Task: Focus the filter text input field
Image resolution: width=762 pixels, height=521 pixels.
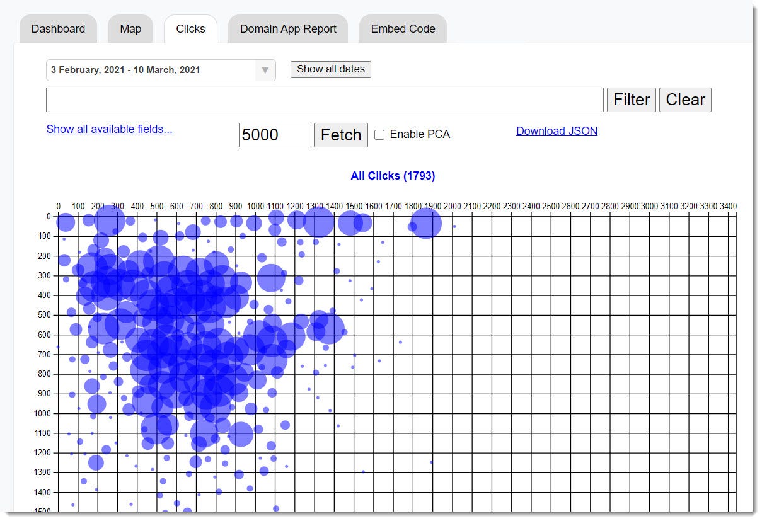Action: [x=325, y=100]
